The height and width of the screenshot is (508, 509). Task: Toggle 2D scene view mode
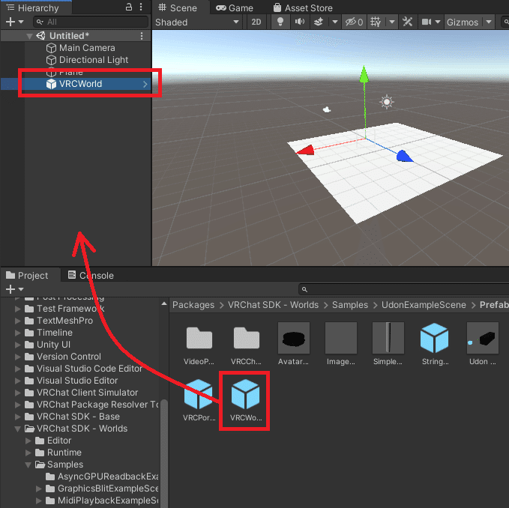click(x=256, y=22)
